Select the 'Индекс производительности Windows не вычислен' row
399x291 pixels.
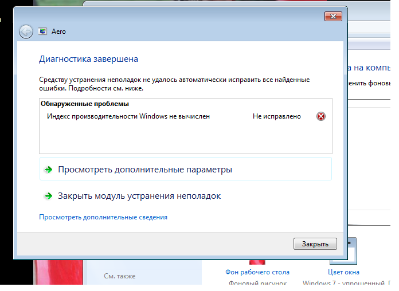(x=186, y=116)
